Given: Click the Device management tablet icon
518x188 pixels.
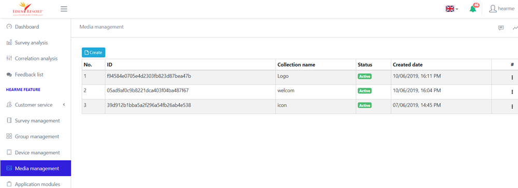Looking at the screenshot, I should [9, 153].
